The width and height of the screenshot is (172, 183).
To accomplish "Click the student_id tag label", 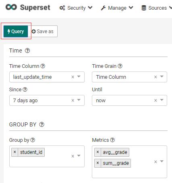I will point(31,152).
